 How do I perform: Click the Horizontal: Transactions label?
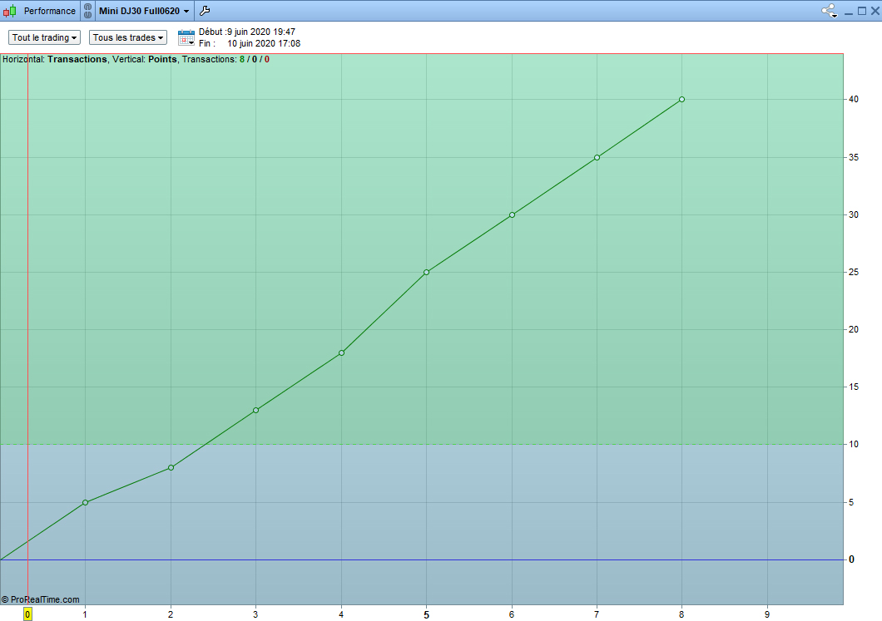click(x=55, y=59)
